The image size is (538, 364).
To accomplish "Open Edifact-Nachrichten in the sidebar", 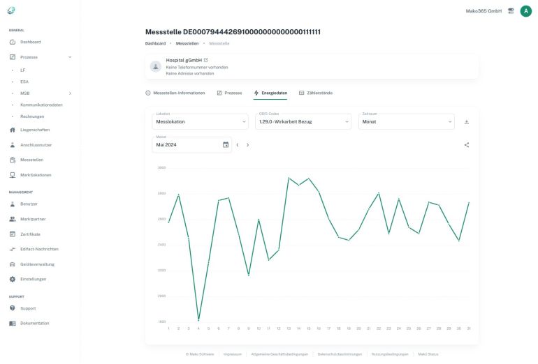I will (x=39, y=249).
